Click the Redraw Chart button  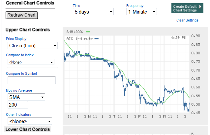tap(22, 15)
